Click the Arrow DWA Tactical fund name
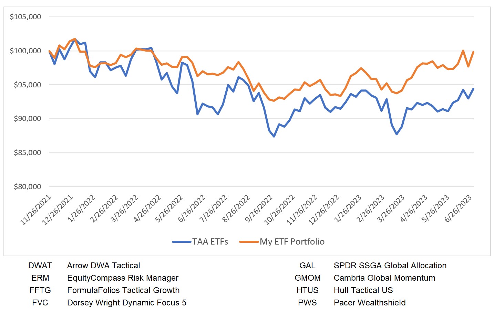Image resolution: width=494 pixels, height=313 pixels. [x=103, y=266]
